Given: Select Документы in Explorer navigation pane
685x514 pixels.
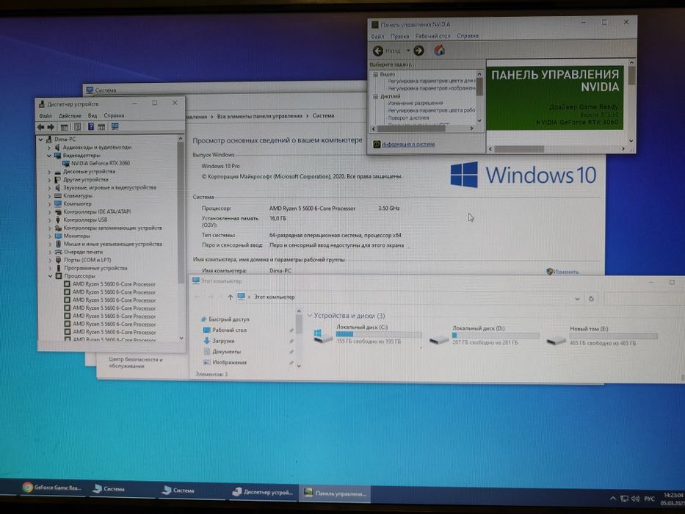Looking at the screenshot, I should [x=226, y=352].
